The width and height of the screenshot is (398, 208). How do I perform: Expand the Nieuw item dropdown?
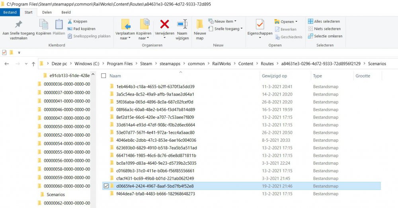click(235, 21)
